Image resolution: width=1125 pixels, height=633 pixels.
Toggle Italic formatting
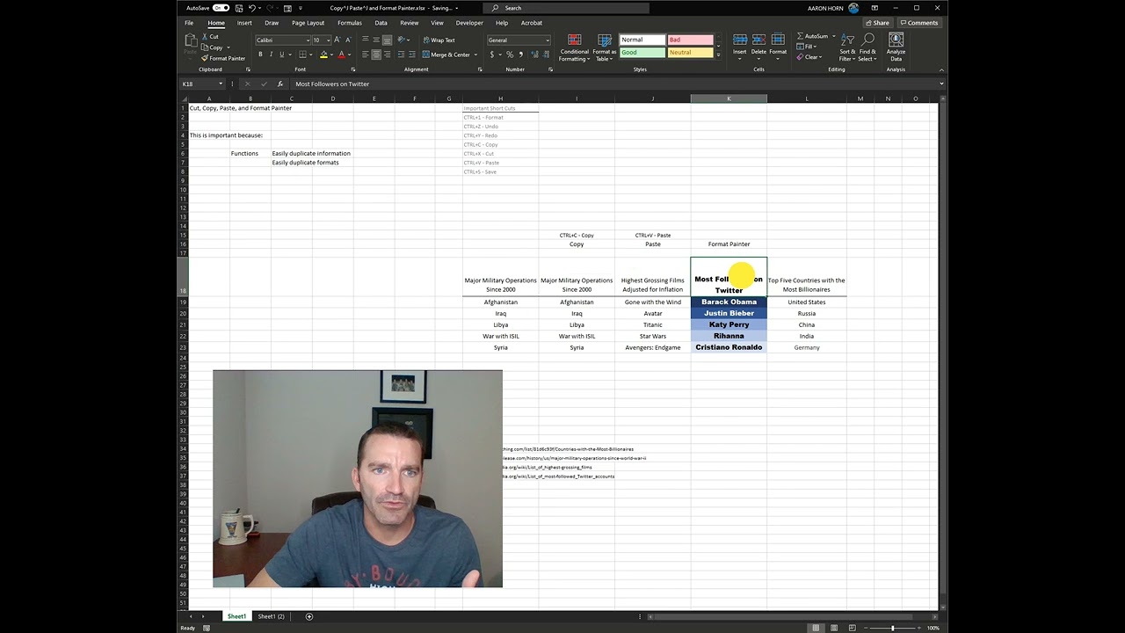(x=271, y=55)
